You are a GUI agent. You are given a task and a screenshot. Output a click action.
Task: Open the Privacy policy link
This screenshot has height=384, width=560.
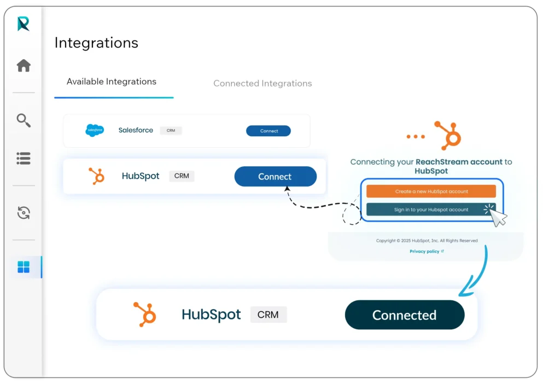427,252
